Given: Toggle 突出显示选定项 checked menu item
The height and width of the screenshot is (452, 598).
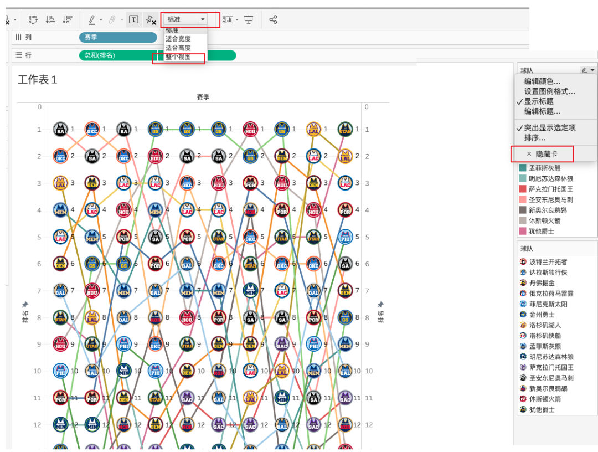Looking at the screenshot, I should pos(550,128).
